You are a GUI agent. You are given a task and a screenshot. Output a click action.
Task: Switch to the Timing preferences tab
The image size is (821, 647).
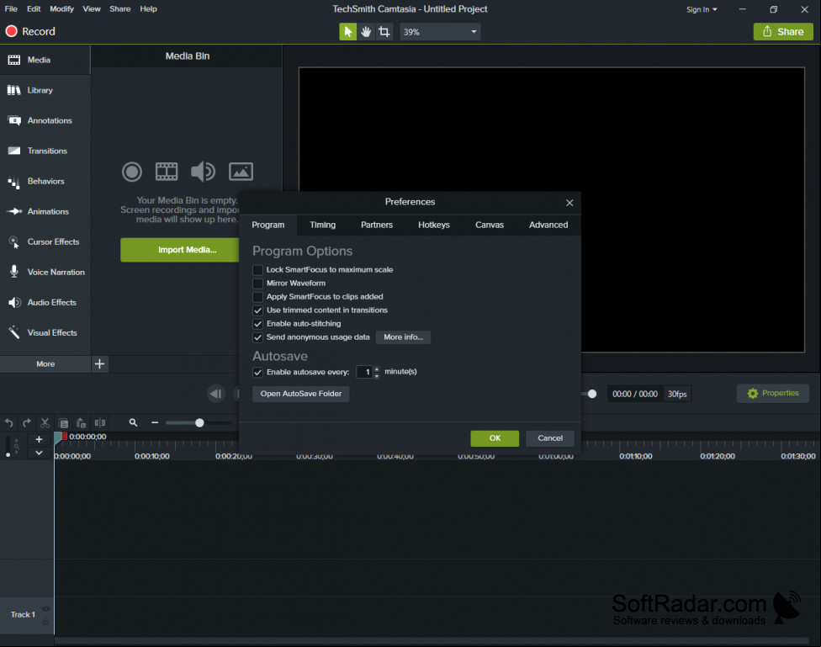(322, 225)
